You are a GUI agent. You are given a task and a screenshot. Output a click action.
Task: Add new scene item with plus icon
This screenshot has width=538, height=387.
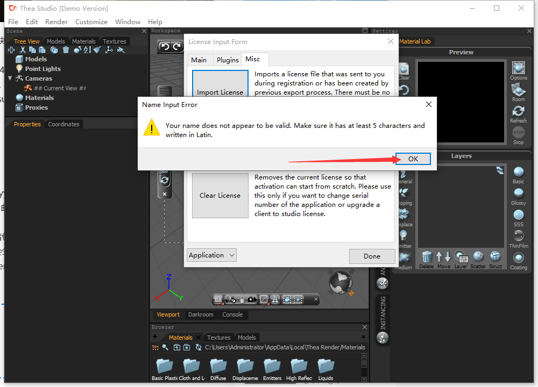coord(11,50)
